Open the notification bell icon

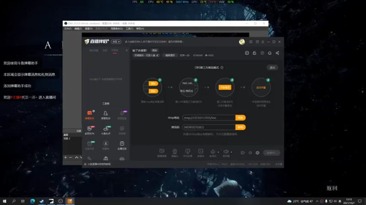tap(269, 53)
